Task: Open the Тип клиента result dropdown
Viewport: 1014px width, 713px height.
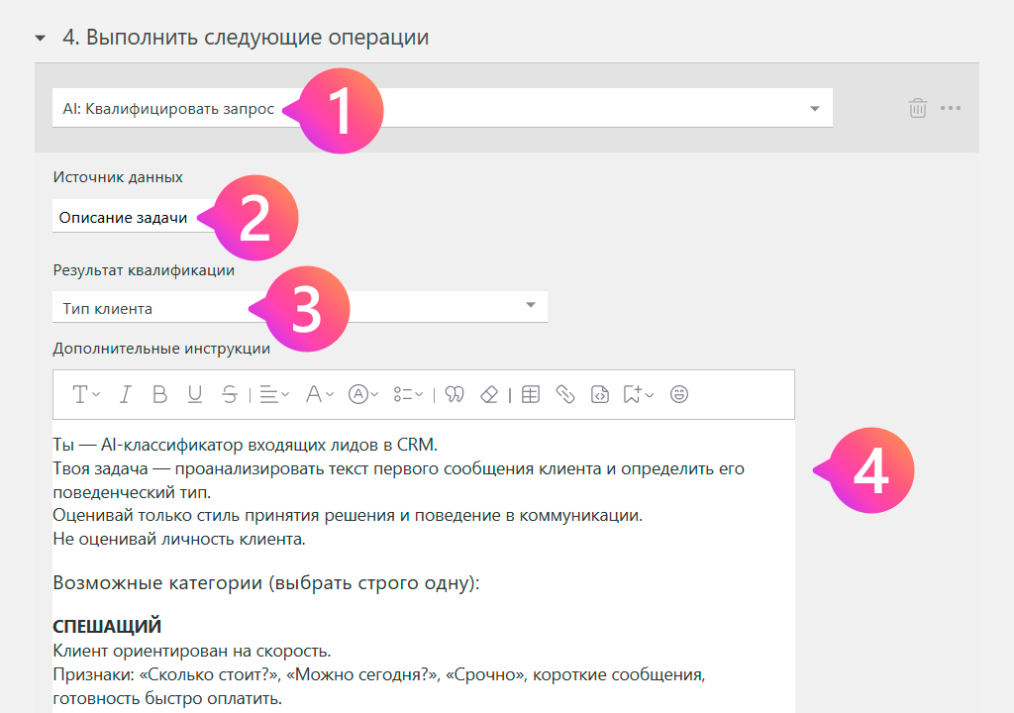Action: [x=530, y=305]
